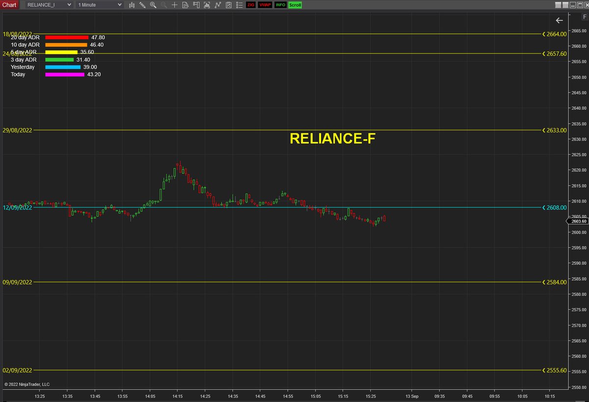The width and height of the screenshot is (589, 402).
Task: Click the 2664.00 price level marker
Action: click(554, 34)
